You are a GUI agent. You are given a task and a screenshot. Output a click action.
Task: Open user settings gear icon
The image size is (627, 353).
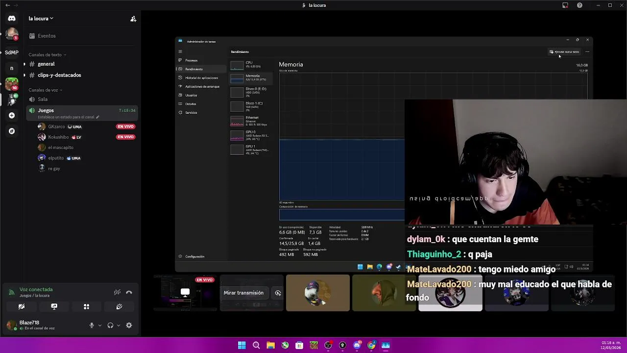(129, 326)
